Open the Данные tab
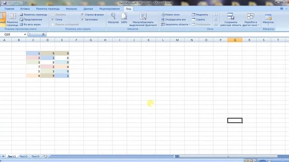The width and height of the screenshot is (289, 162). [x=88, y=9]
